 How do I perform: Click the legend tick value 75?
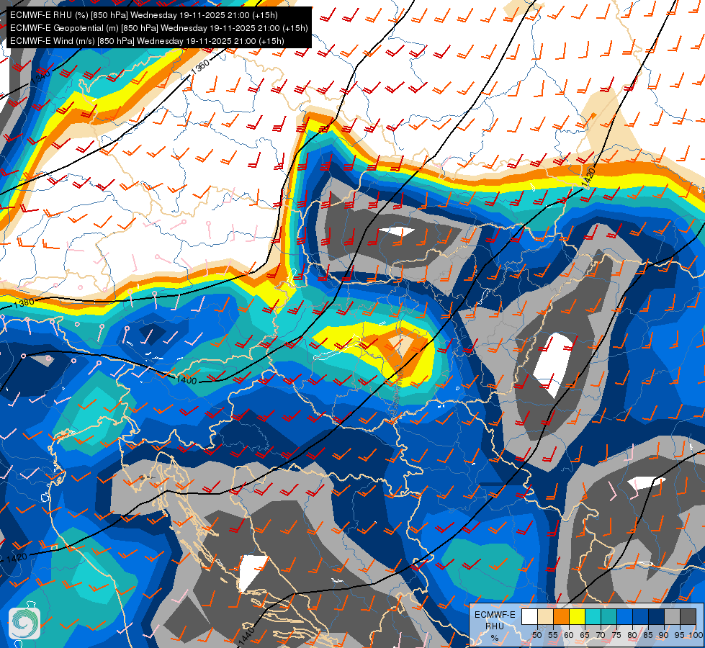(616, 635)
